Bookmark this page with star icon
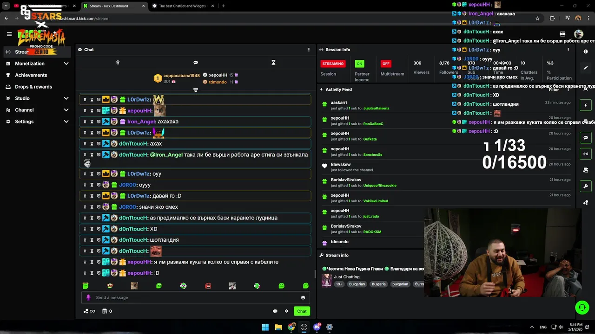Viewport: 595px width, 334px height. [537, 19]
